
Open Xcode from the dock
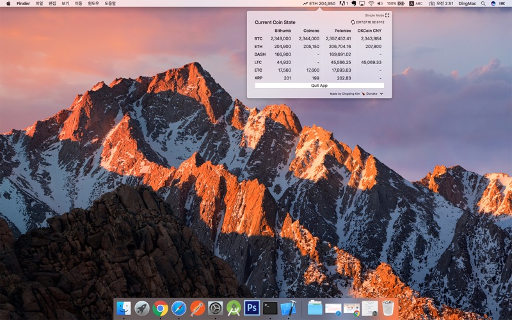click(x=288, y=308)
